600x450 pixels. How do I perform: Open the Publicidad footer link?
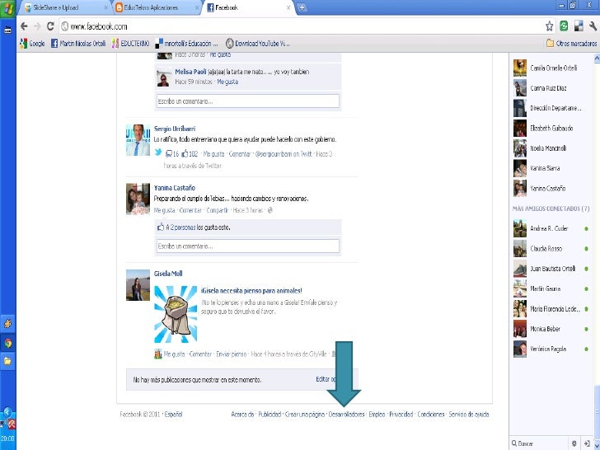pos(270,414)
